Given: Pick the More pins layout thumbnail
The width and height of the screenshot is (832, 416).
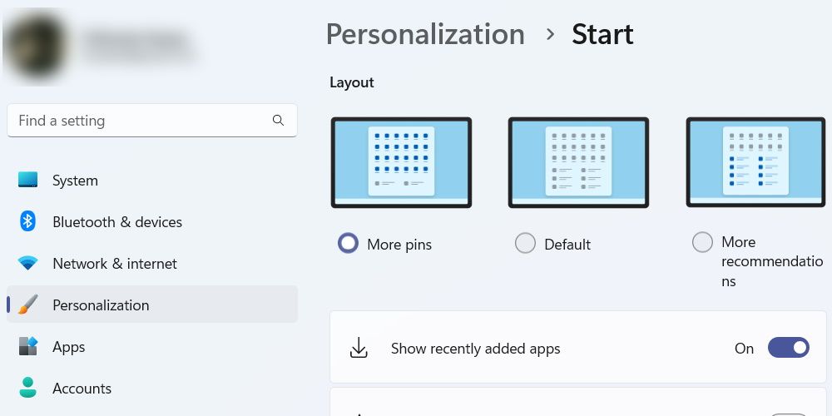Looking at the screenshot, I should pyautogui.click(x=401, y=162).
